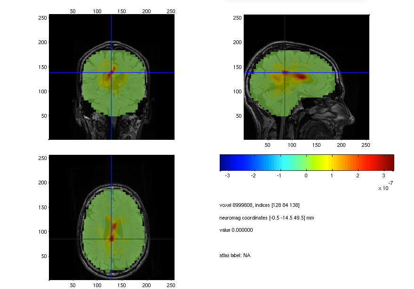The image size is (414, 289).
Task: Select the 'voxel 8999808, indices [128 84 138]' text
Action: coord(259,205)
